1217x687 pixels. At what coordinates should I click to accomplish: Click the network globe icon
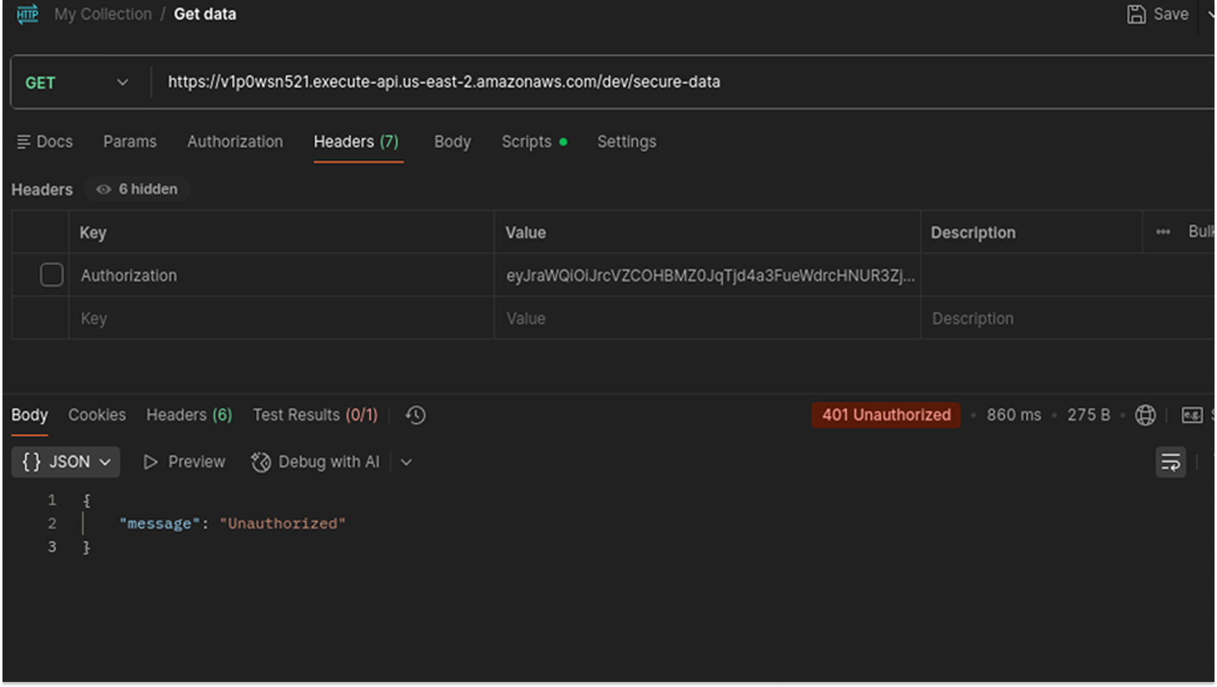[x=1145, y=415]
